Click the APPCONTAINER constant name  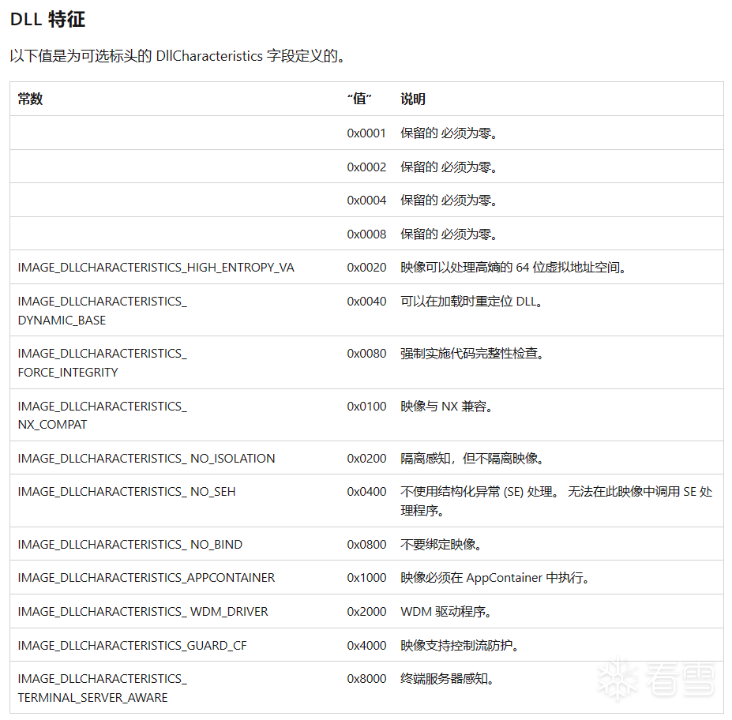(146, 578)
